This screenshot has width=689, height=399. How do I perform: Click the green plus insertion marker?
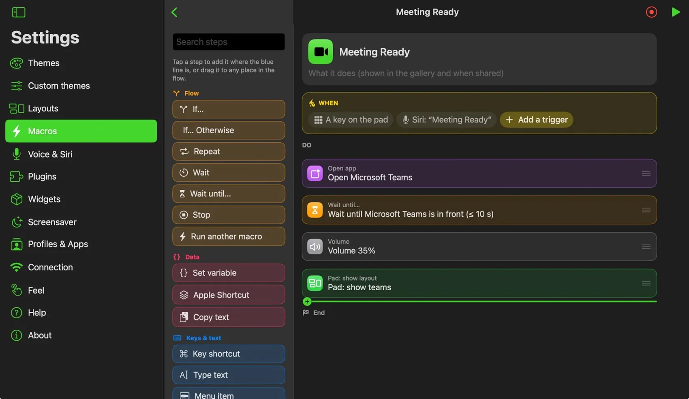pyautogui.click(x=307, y=301)
